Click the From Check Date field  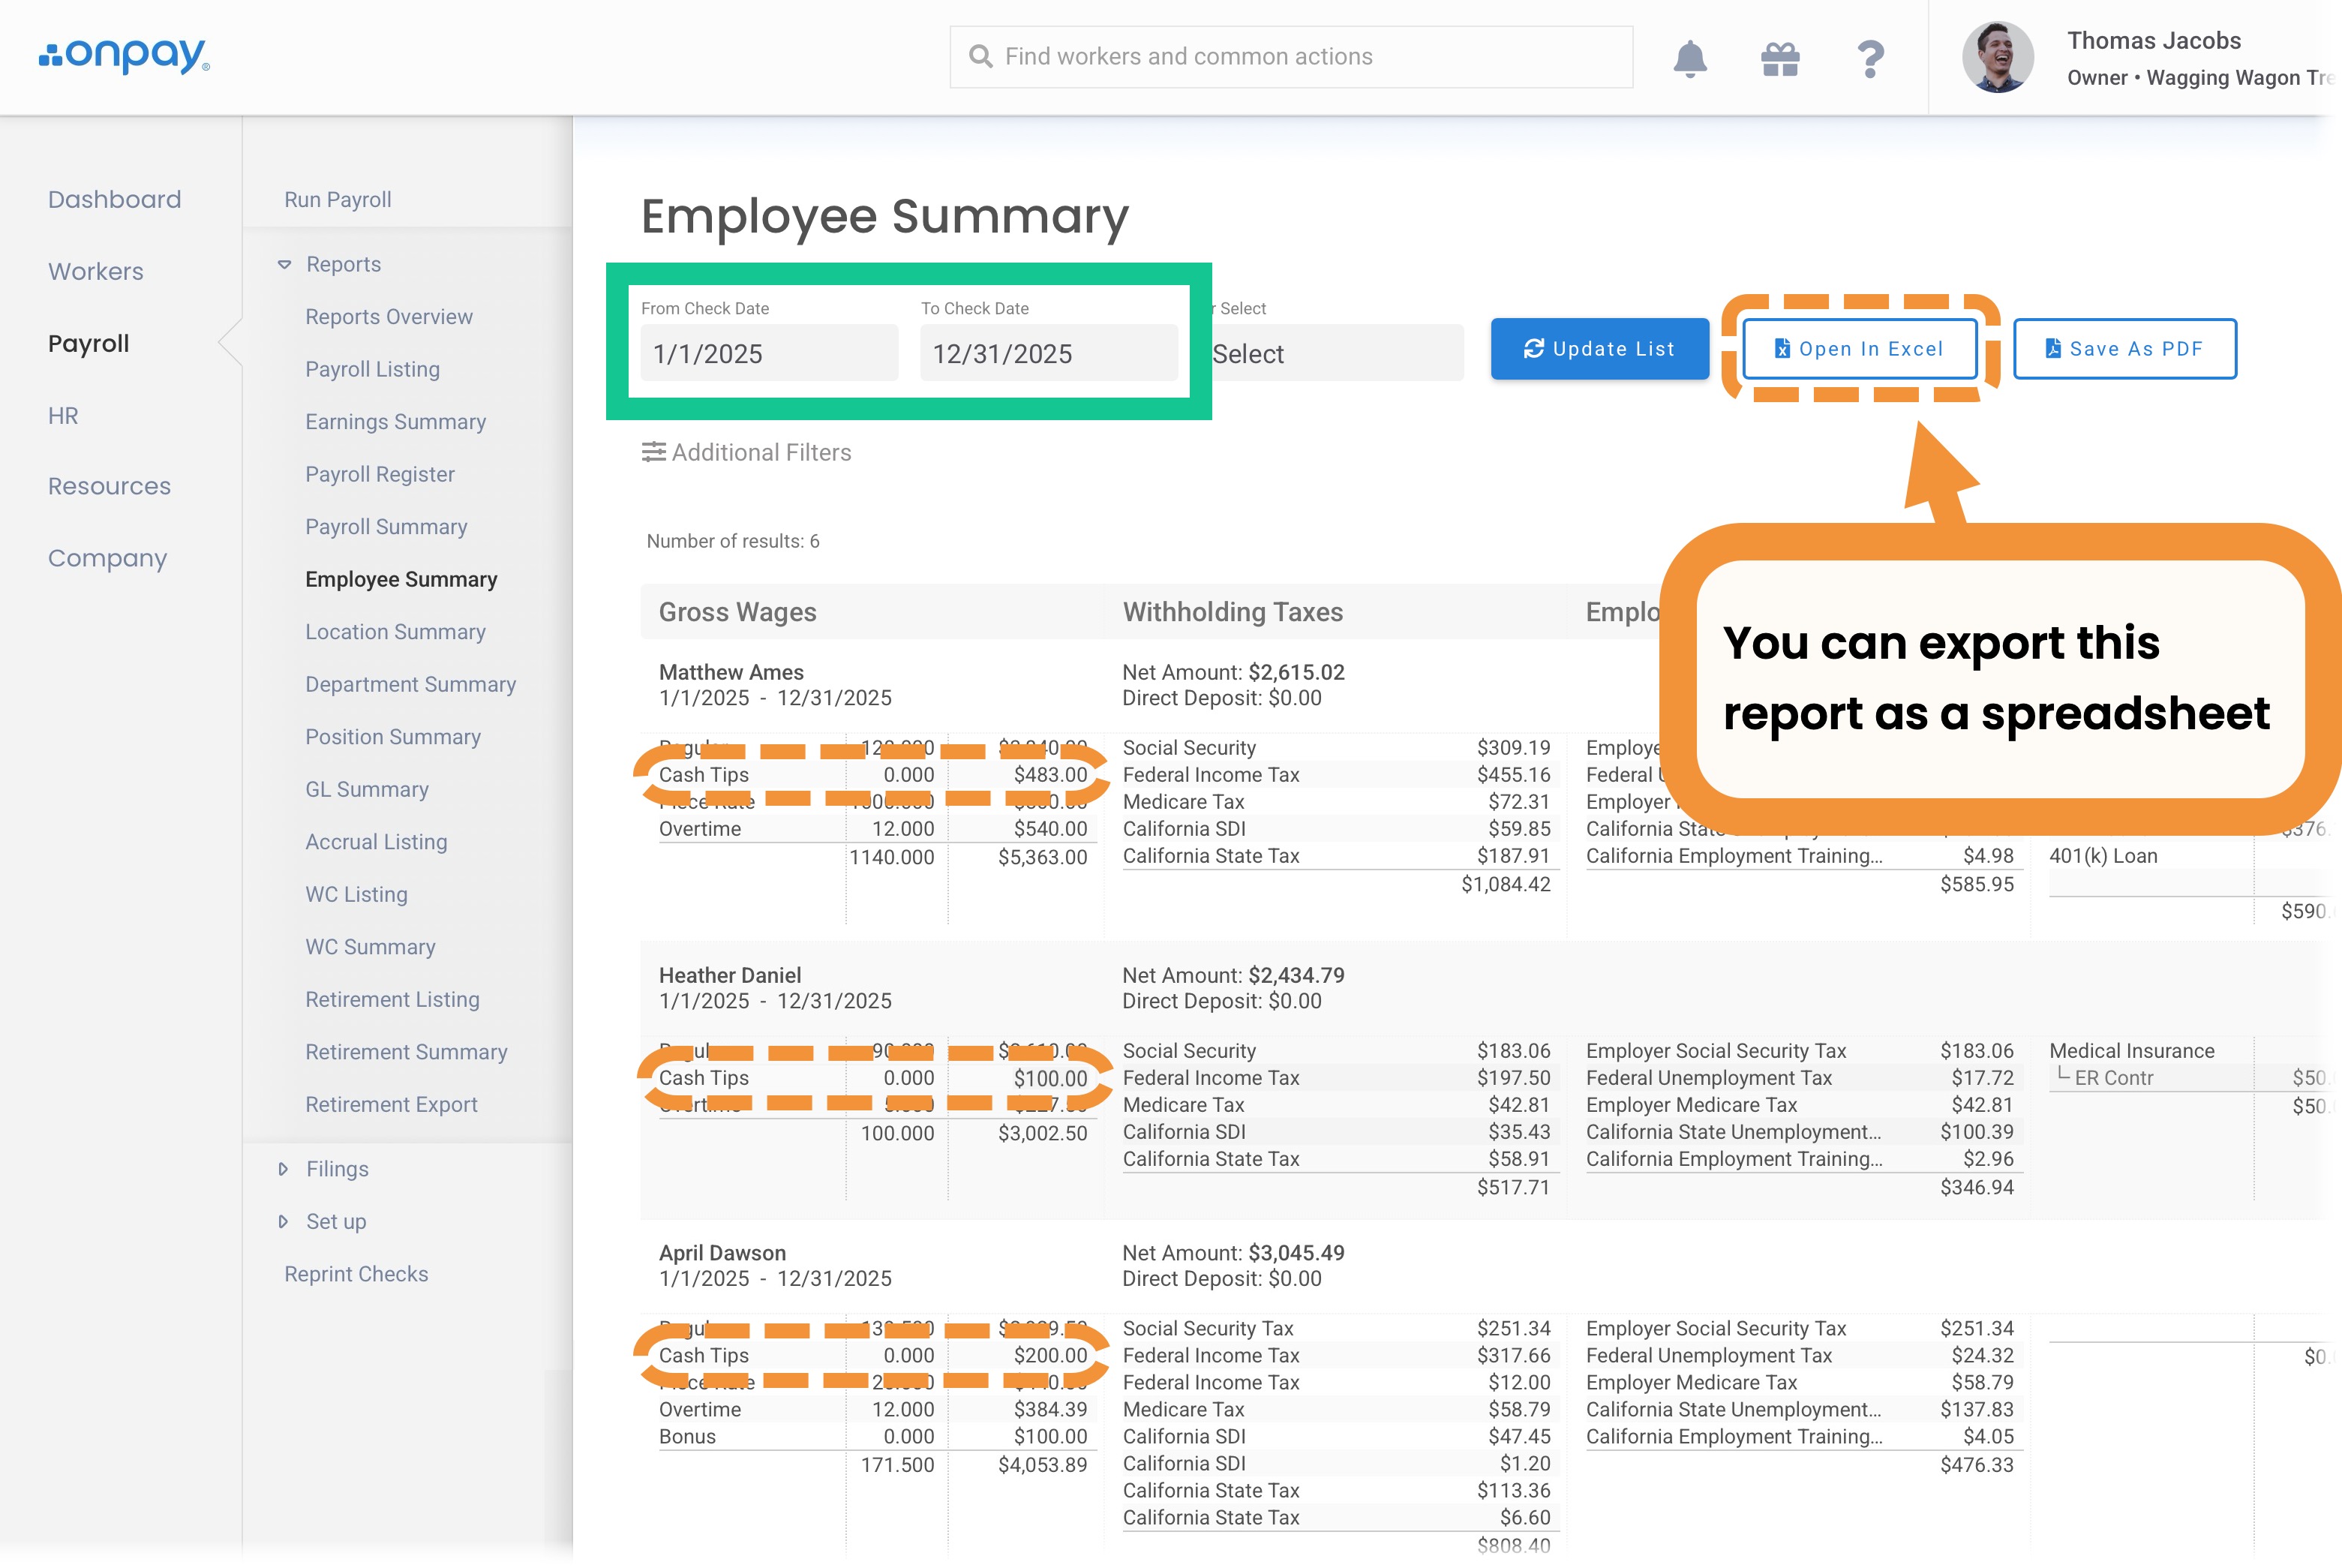coord(768,353)
